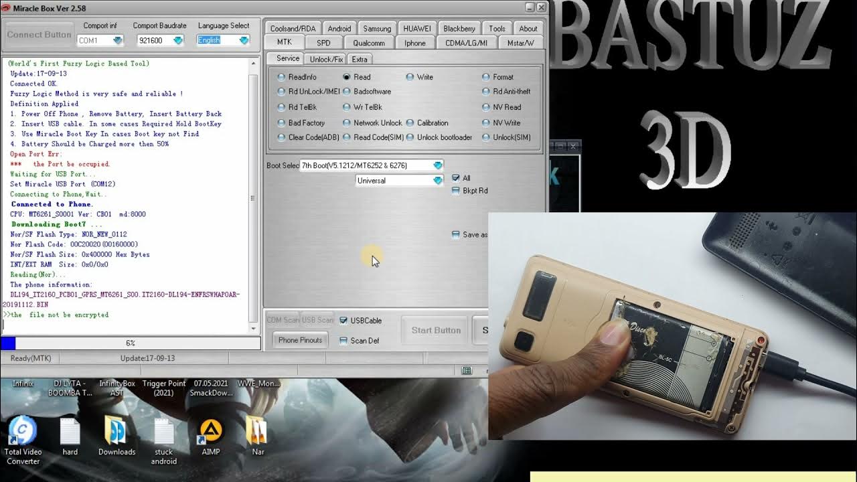Click the MTK tab

[x=285, y=42]
